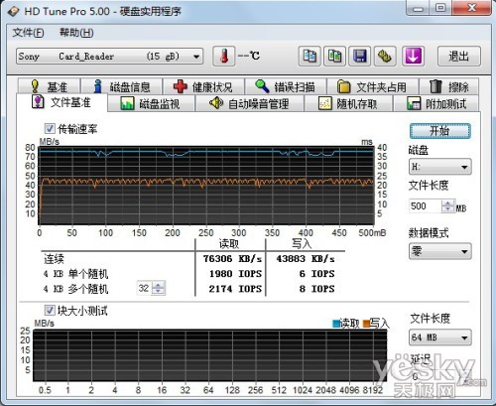Click the 开始 start button

[x=440, y=131]
